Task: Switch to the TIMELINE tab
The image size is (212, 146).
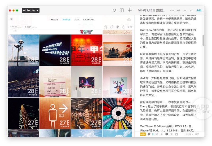Action: click(54, 20)
